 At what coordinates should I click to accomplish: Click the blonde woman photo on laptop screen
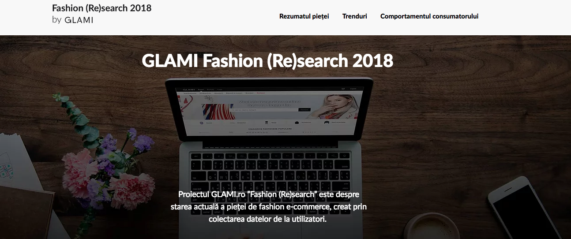point(333,107)
